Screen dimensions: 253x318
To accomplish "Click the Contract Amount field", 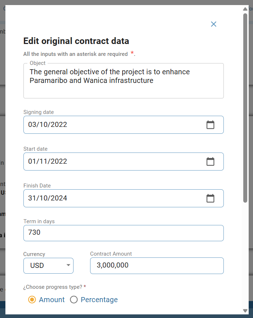I will tap(157, 266).
